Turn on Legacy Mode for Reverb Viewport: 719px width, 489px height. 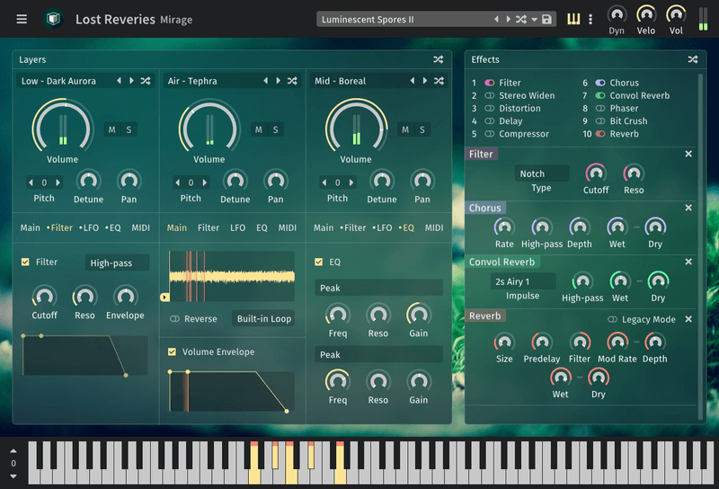pyautogui.click(x=612, y=319)
